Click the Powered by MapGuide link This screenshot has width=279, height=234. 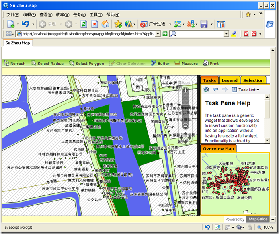point(246,219)
